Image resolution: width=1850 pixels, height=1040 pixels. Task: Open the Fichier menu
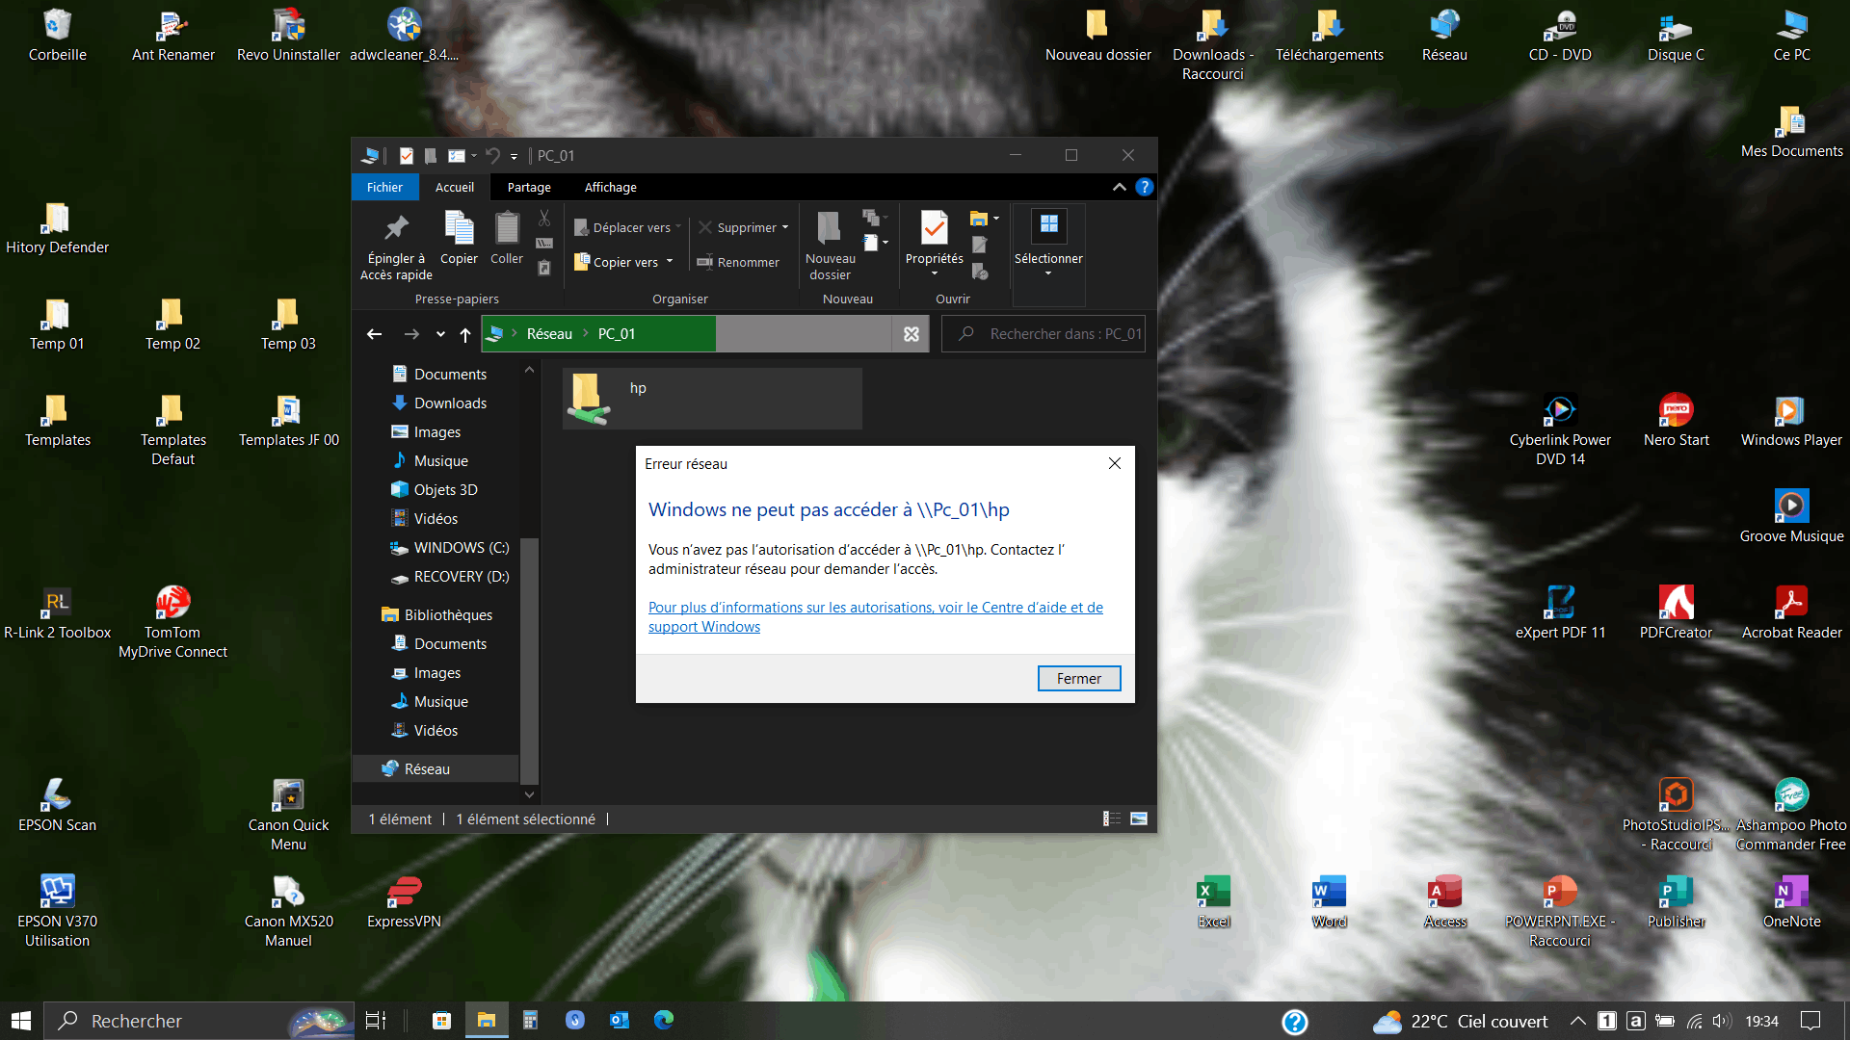pos(384,187)
